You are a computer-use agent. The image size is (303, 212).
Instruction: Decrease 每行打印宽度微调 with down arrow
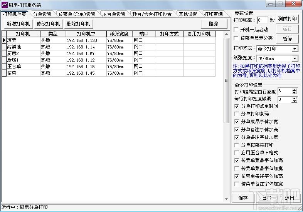[294, 101]
